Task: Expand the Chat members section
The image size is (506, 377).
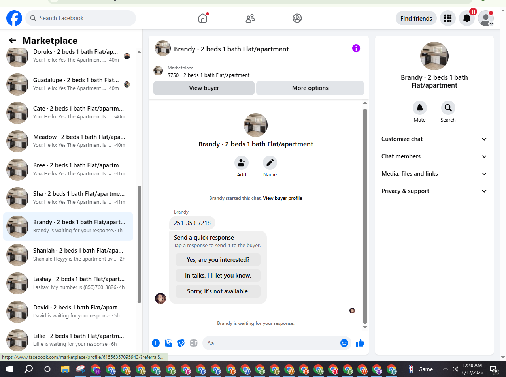Action: pos(434,156)
